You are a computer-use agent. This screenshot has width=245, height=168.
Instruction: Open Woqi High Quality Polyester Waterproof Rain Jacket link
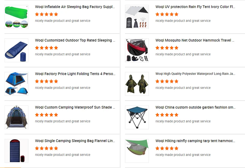click(x=195, y=74)
